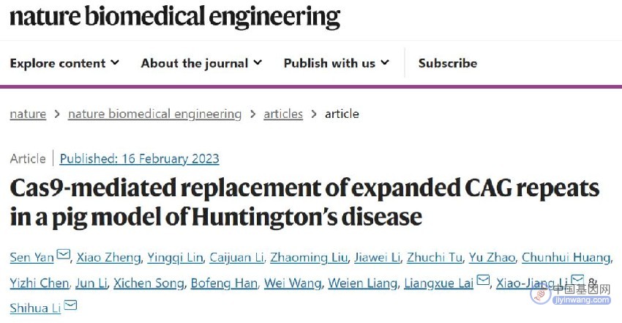Expand the Explore content dropdown
Viewport: 622px width, 323px height.
64,63
